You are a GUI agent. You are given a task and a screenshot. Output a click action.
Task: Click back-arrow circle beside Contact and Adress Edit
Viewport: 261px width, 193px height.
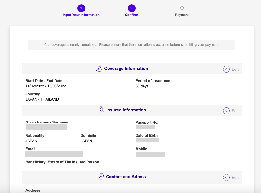[x=226, y=178]
